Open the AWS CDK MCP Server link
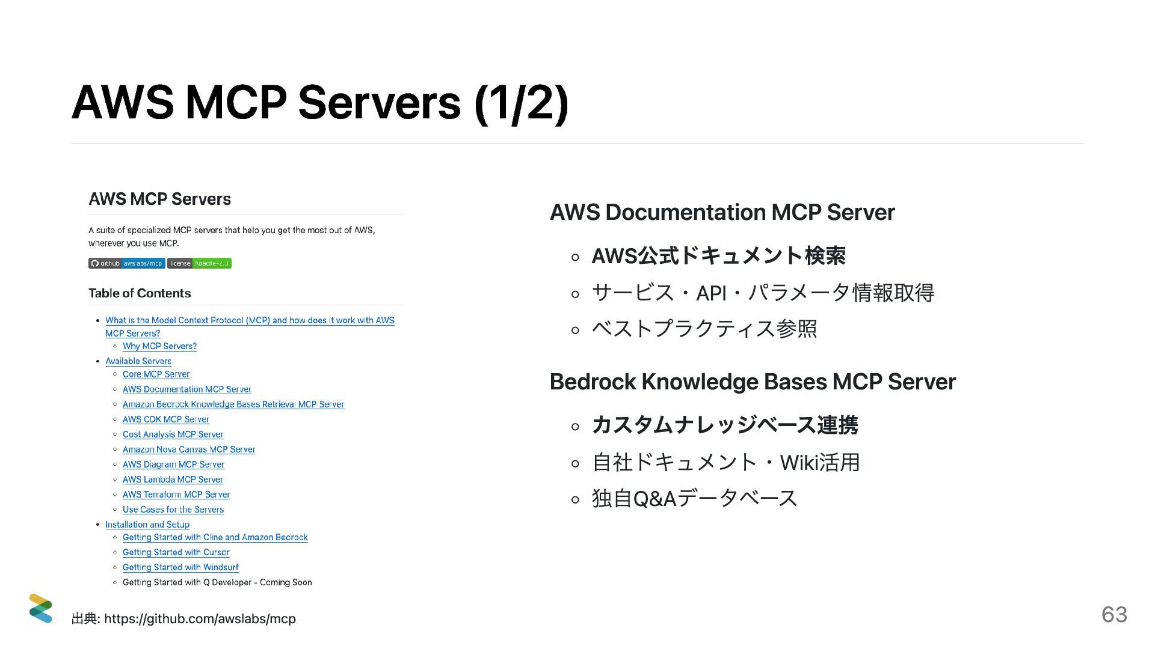This screenshot has width=1155, height=649. pos(165,419)
